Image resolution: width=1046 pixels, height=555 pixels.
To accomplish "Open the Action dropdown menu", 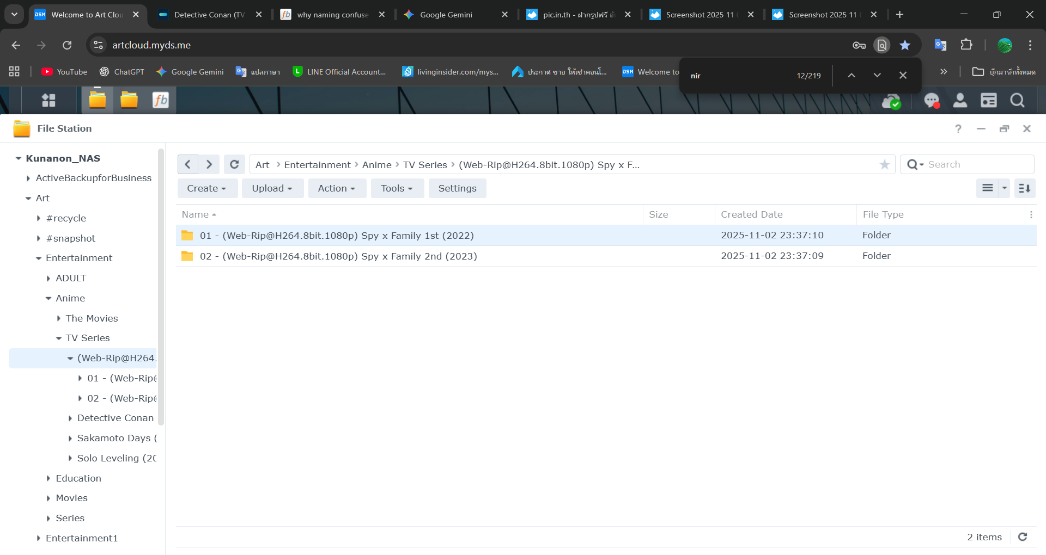I will pyautogui.click(x=337, y=188).
